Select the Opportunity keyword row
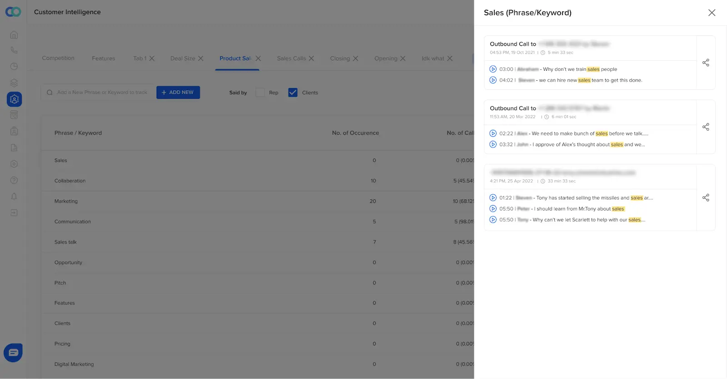Screen dimensions: 727x379 click(x=258, y=262)
